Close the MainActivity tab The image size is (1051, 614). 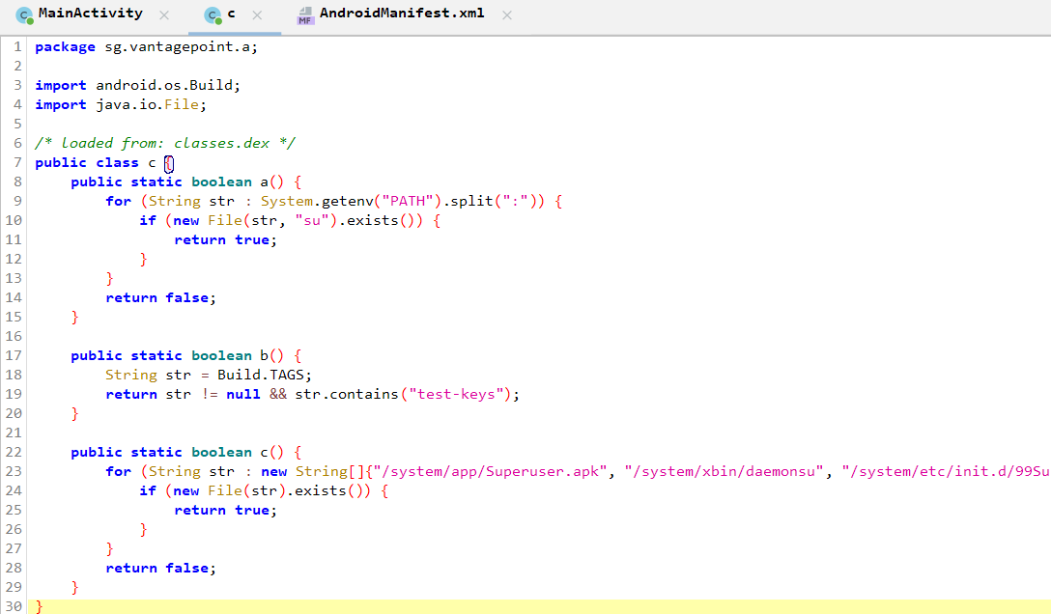tap(164, 15)
